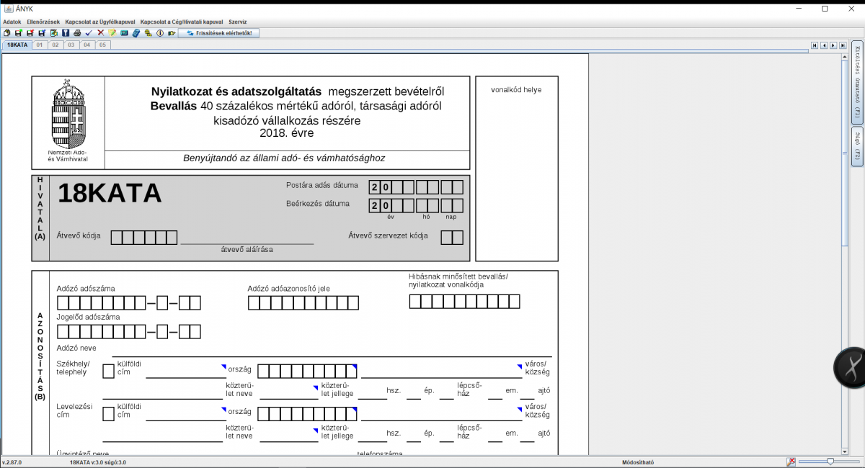Open Kitöltési útmutató (F1) side button
The width and height of the screenshot is (865, 468).
(858, 81)
